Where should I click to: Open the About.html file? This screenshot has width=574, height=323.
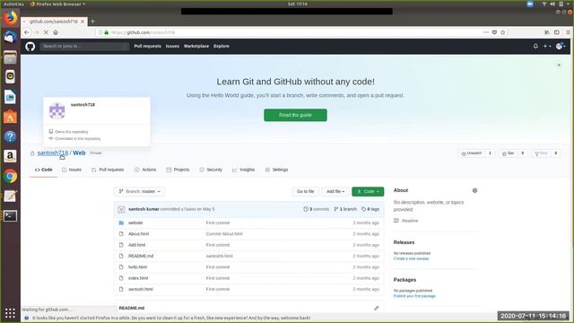pyautogui.click(x=138, y=234)
